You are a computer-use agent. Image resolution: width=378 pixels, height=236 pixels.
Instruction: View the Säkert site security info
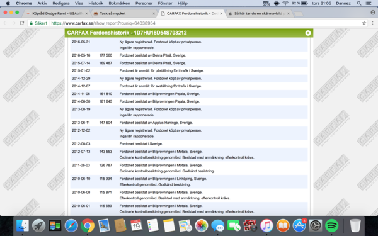[x=38, y=23]
